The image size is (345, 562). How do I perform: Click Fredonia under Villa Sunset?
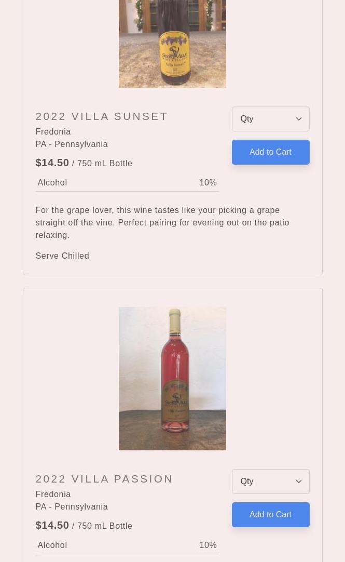coord(53,132)
